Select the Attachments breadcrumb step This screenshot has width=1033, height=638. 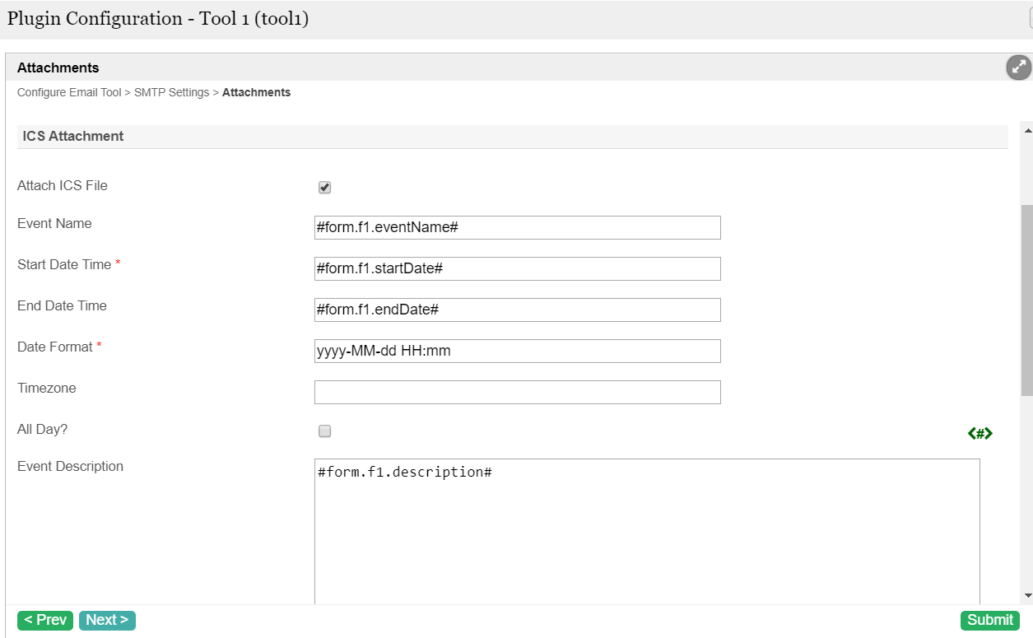[x=256, y=93]
